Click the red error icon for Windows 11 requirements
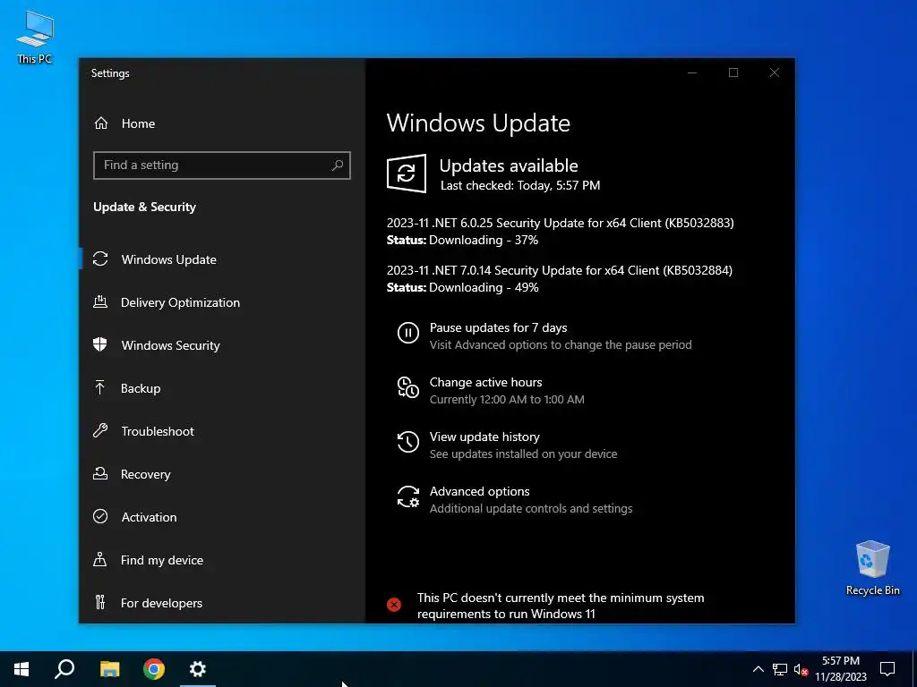This screenshot has width=917, height=687. (394, 605)
